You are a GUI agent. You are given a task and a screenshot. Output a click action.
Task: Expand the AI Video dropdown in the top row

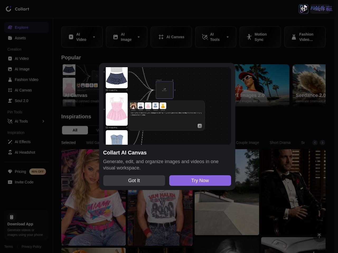coord(94,37)
